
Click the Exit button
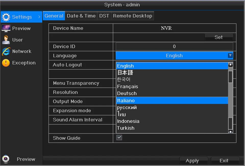click(225, 161)
